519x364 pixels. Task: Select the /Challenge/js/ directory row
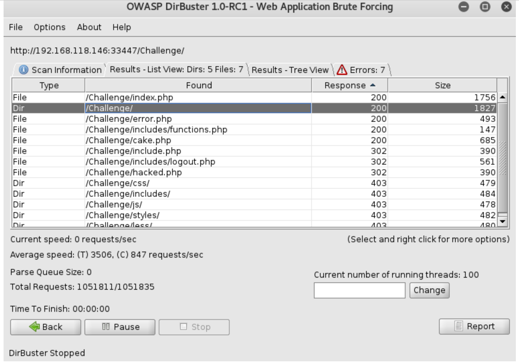(x=254, y=204)
